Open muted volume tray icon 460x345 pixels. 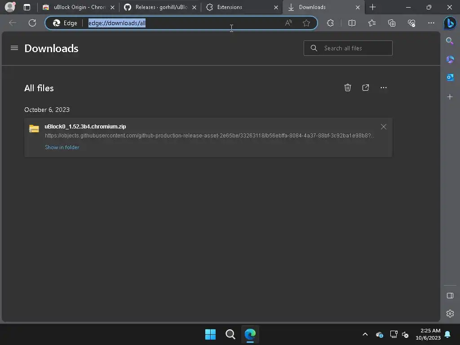tap(406, 334)
